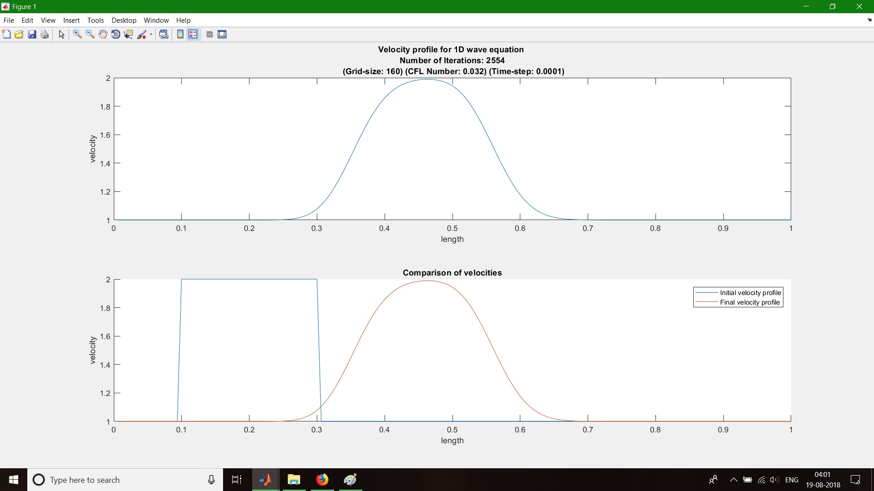Click the data cursor tool icon

pyautogui.click(x=127, y=34)
